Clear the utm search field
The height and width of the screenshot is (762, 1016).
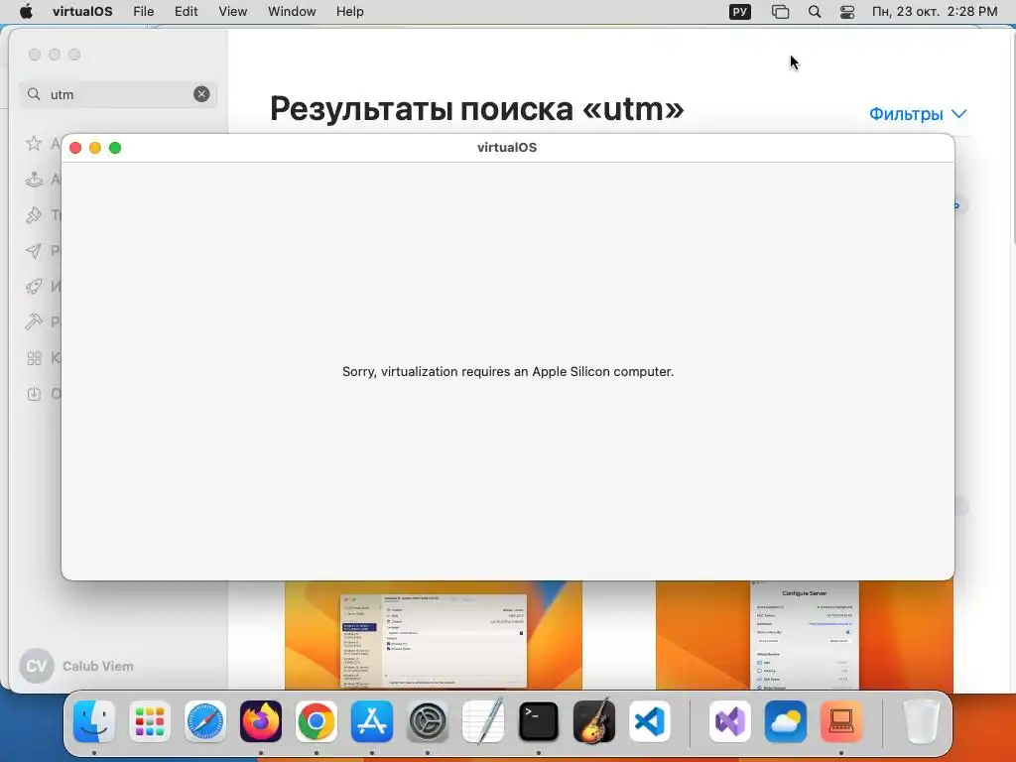pyautogui.click(x=201, y=94)
